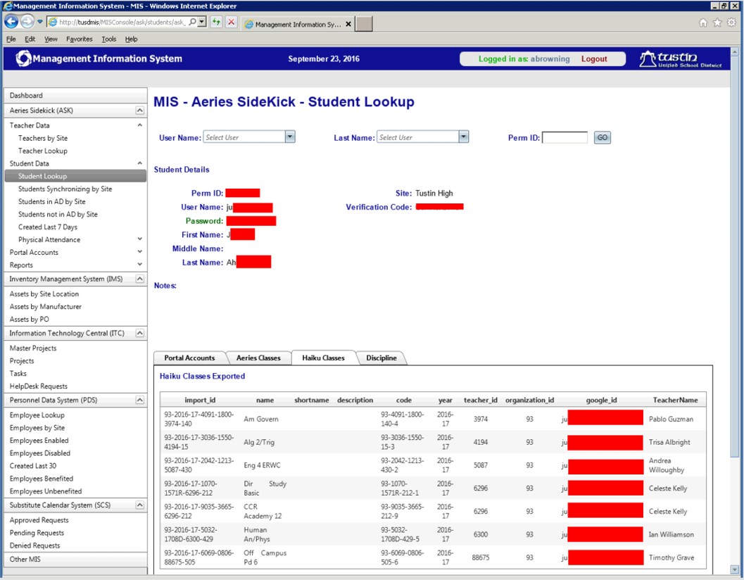This screenshot has width=744, height=580.
Task: Collapse the Information Technology Central (ITC) section
Action: [139, 333]
